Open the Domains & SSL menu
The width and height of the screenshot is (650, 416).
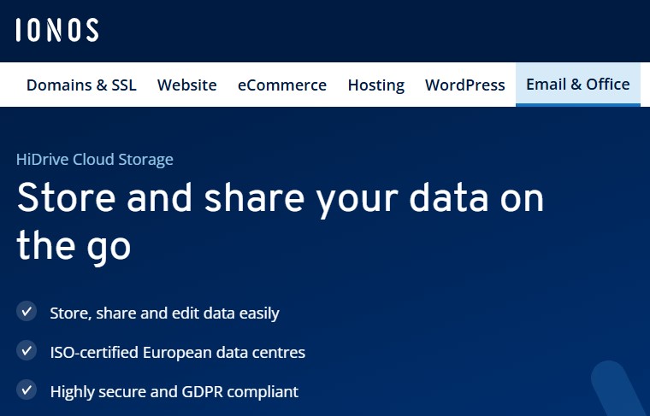(81, 85)
